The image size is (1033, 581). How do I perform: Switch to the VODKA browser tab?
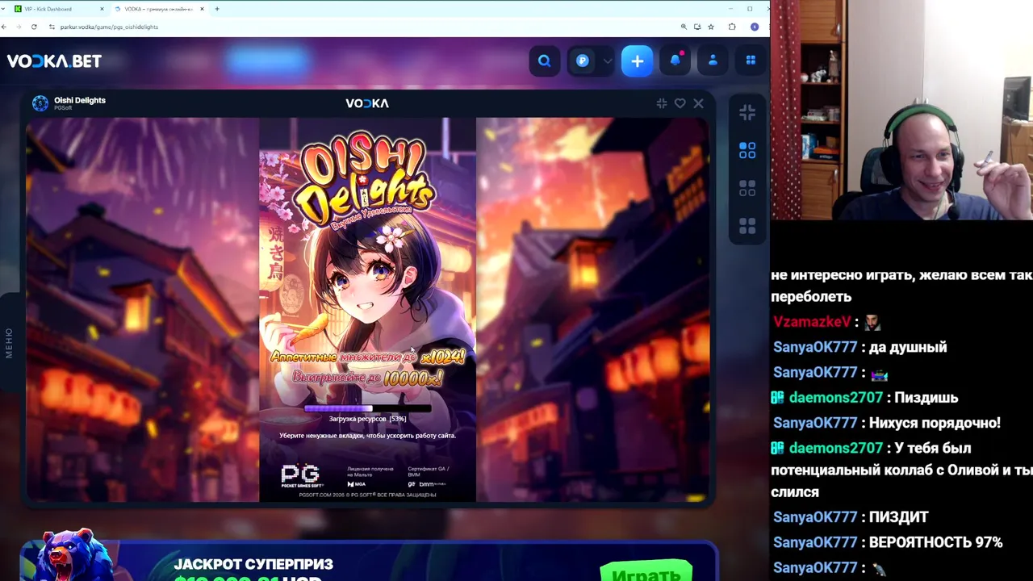click(x=158, y=9)
